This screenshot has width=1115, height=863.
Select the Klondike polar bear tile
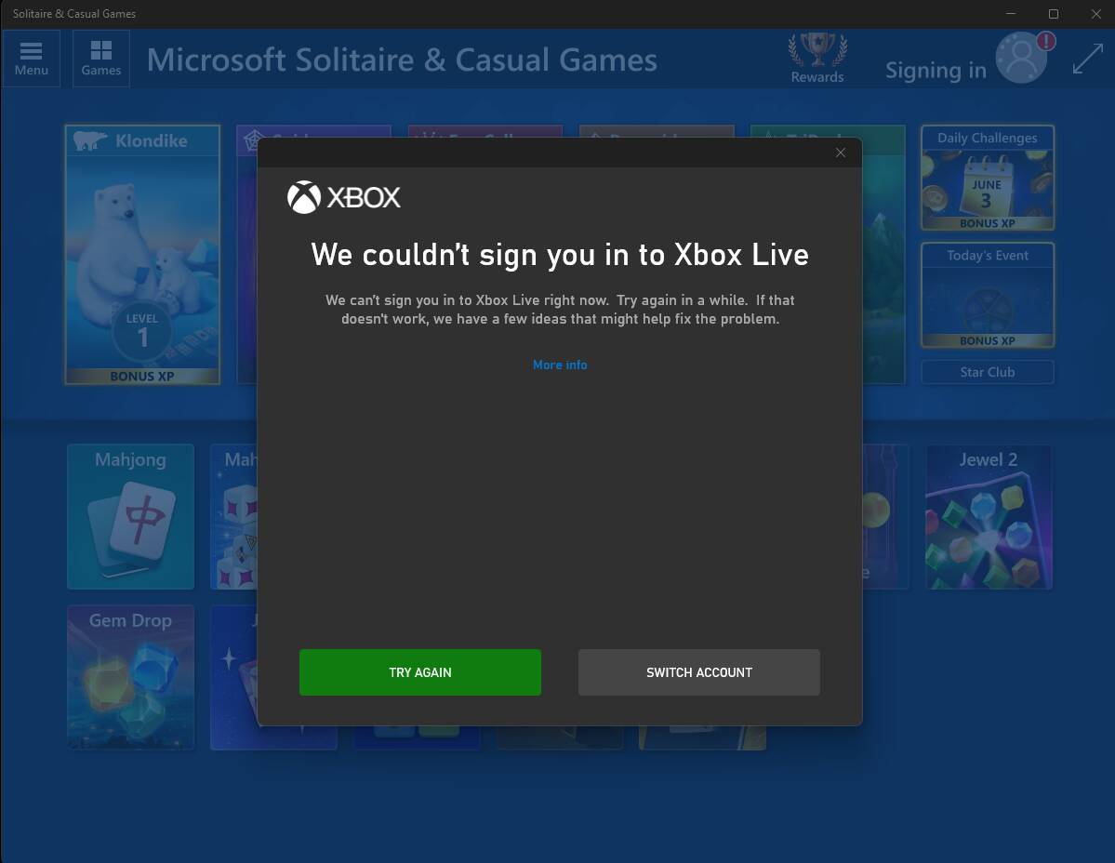tap(142, 255)
